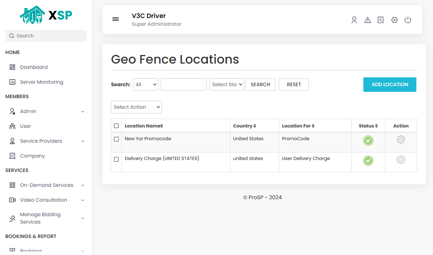
Task: Open the user profile icon in the header
Action: click(354, 20)
